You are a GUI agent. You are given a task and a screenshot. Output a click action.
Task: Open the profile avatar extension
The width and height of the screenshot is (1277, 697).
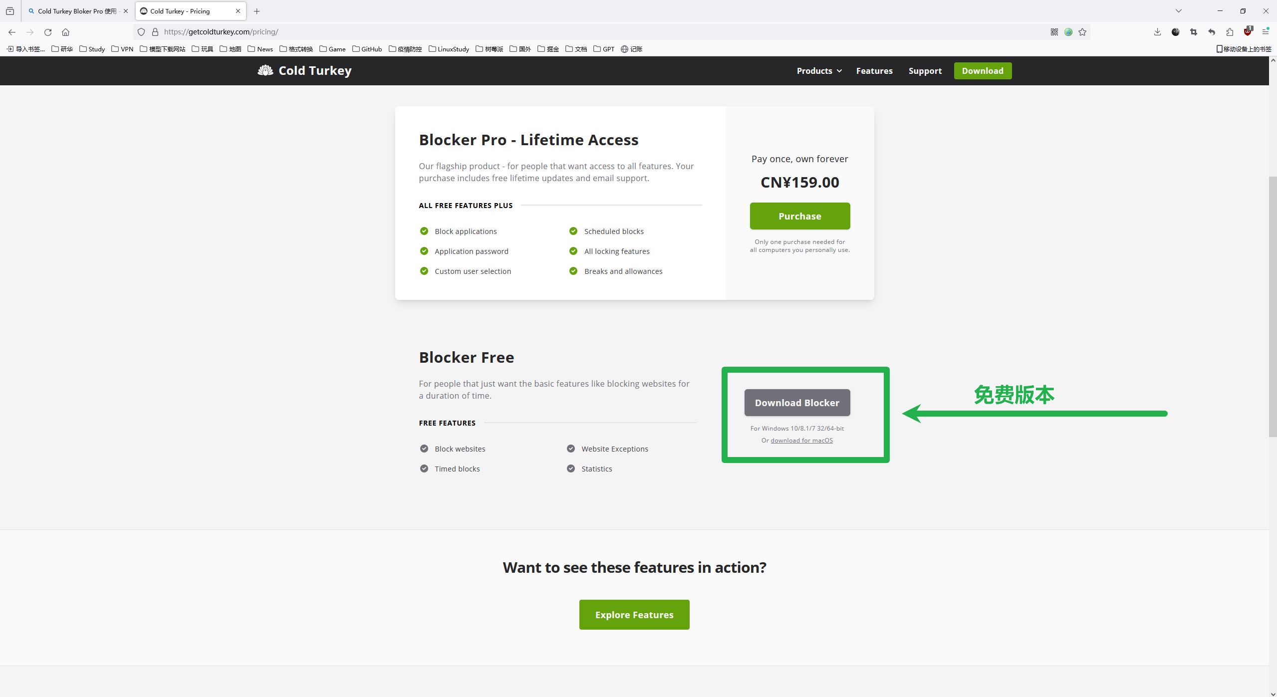pyautogui.click(x=1176, y=32)
